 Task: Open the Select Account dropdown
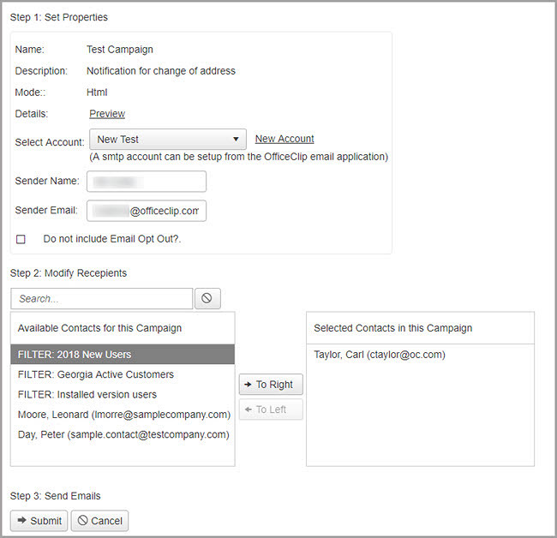[x=168, y=140]
